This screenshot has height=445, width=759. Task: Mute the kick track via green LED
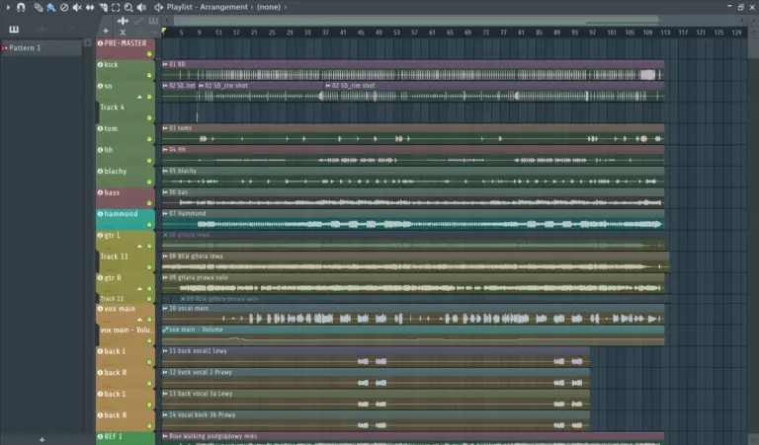pos(150,74)
